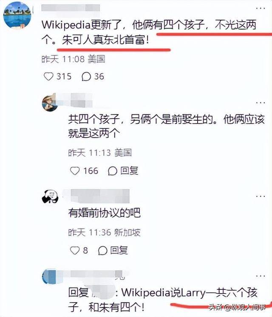Open the three-dot menu on the Singapore comment

tap(261, 196)
